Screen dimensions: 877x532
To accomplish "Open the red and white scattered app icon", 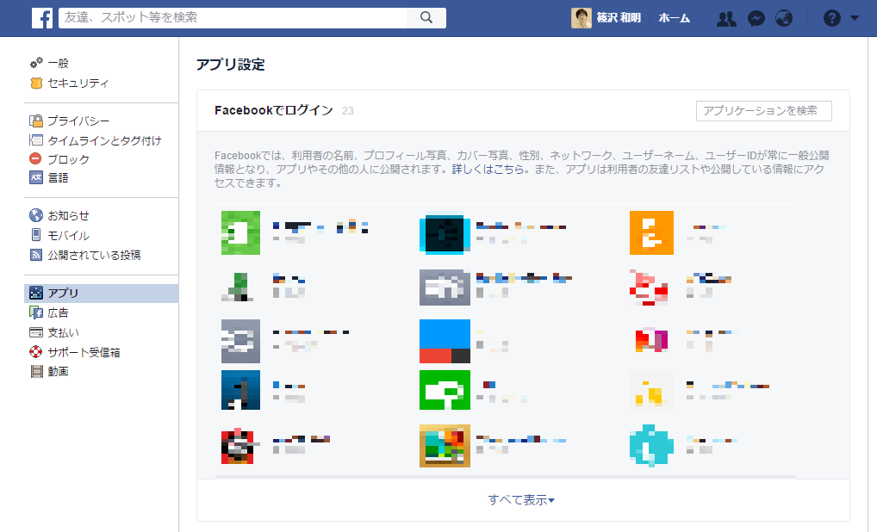I will click(650, 288).
